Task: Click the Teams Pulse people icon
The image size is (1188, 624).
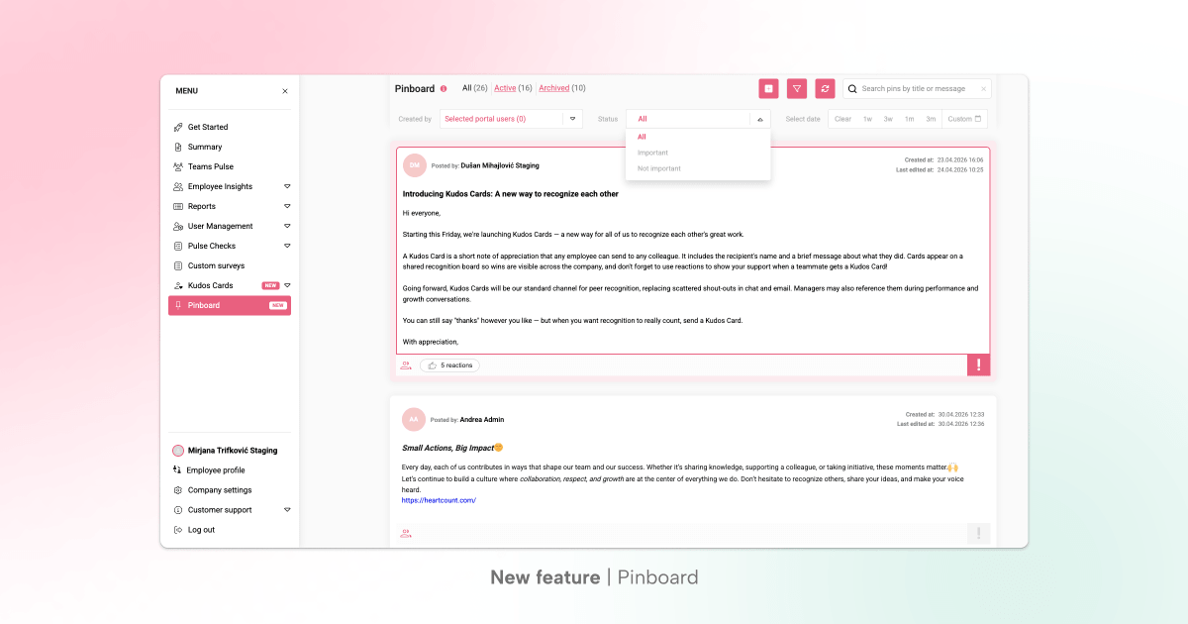Action: click(x=178, y=166)
